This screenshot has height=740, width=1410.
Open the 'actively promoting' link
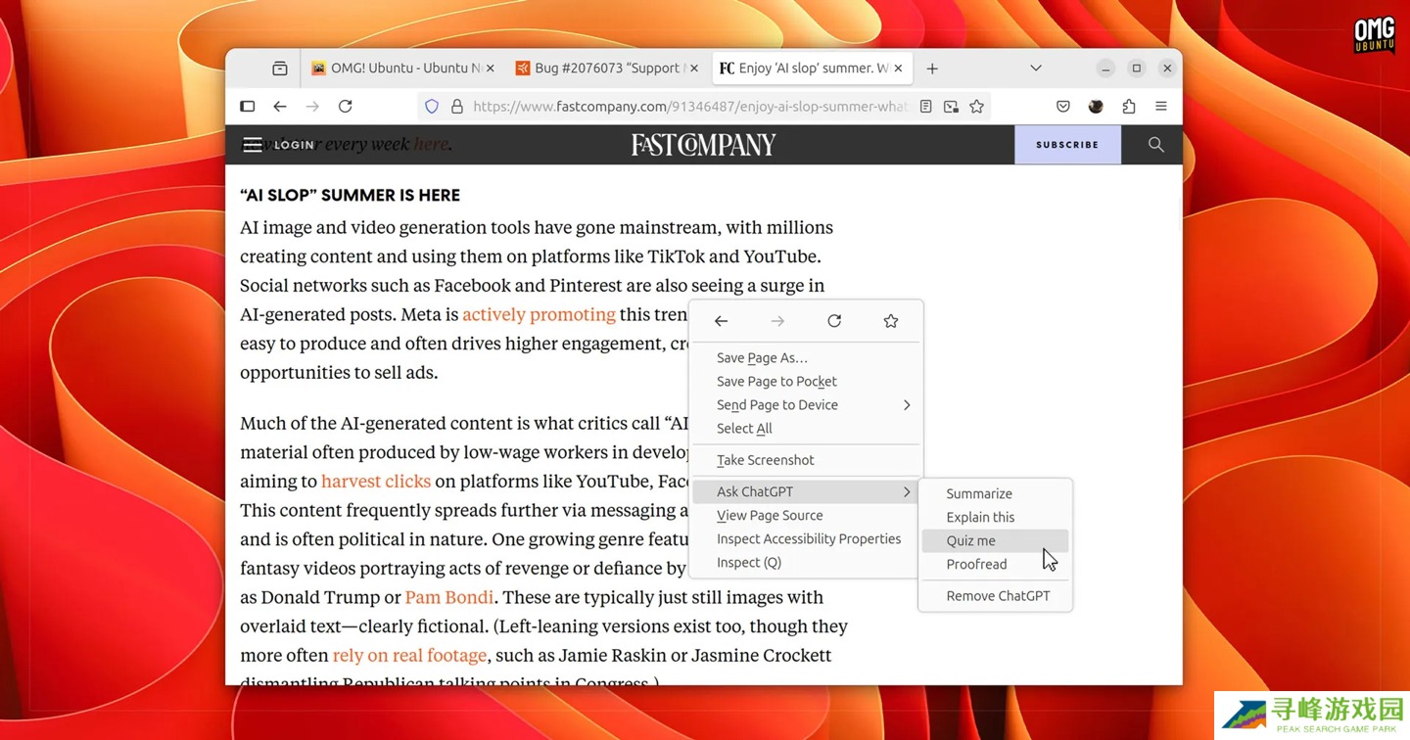(539, 314)
